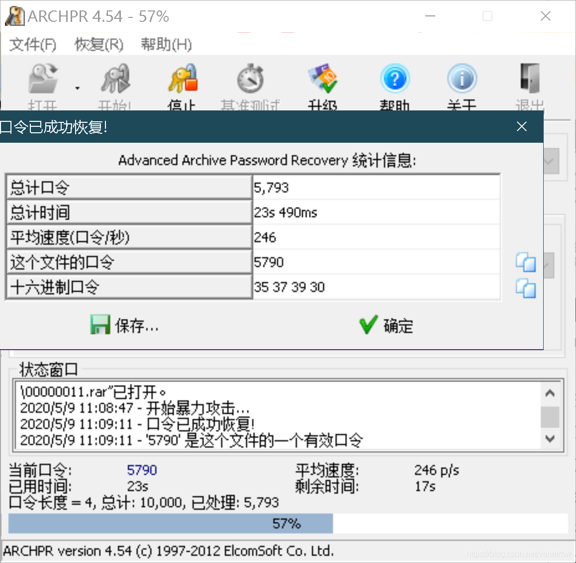Close the 口令已成功恢复 dialog
The image size is (576, 563).
coord(522,126)
